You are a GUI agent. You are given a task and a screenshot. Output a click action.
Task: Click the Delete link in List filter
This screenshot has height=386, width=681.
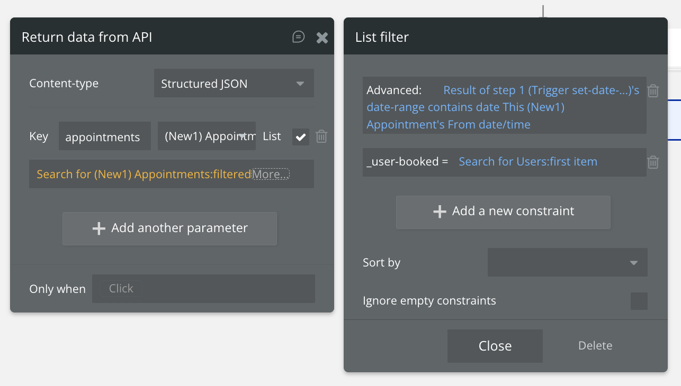(x=595, y=346)
